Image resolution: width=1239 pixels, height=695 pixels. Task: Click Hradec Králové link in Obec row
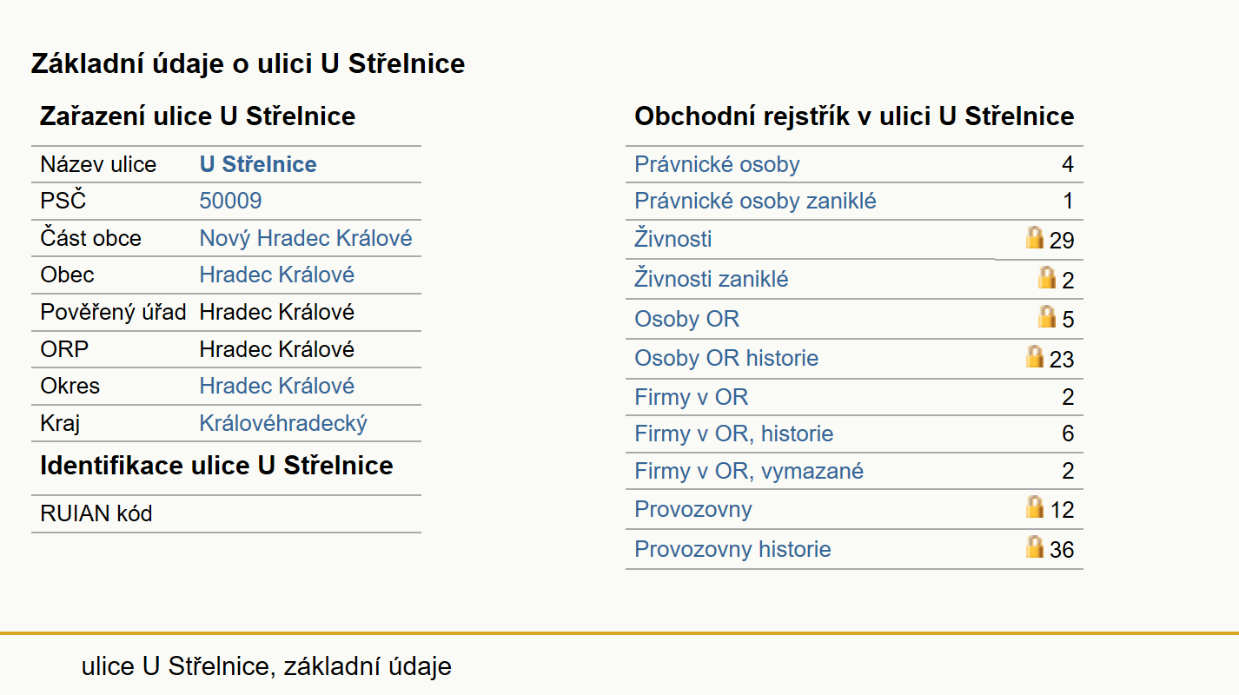tap(277, 275)
